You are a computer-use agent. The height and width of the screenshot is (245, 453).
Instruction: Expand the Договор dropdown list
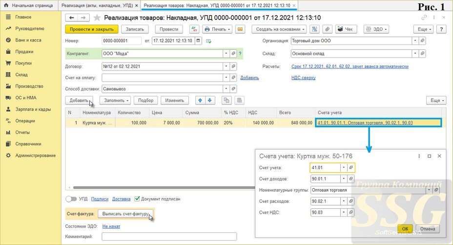click(x=226, y=66)
